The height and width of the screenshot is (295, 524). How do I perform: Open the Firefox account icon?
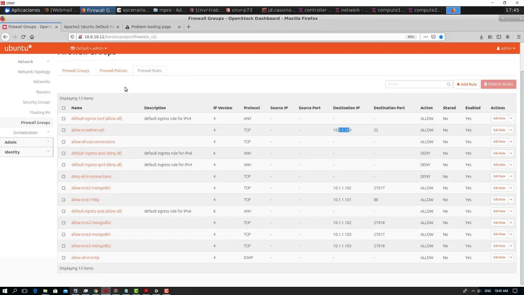508,37
